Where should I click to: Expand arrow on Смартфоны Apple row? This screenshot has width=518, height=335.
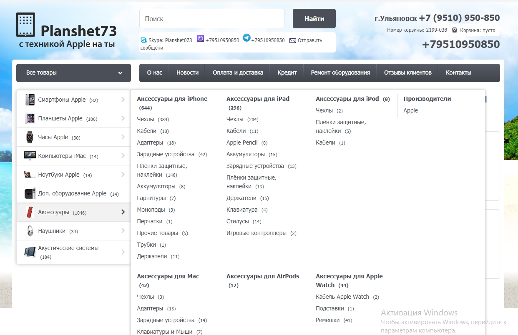123,100
